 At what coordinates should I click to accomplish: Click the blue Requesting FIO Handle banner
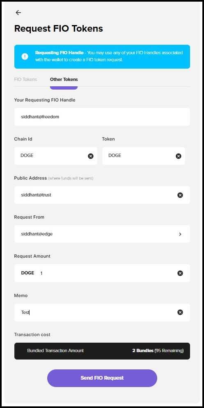click(102, 57)
